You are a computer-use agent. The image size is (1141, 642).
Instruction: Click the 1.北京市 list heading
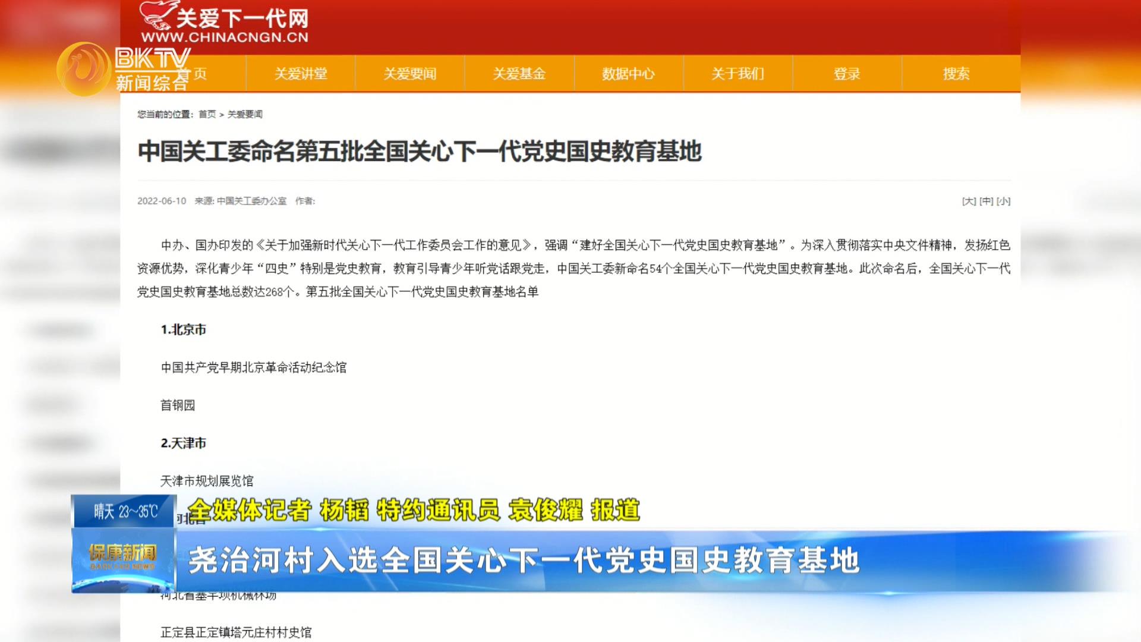tap(183, 329)
